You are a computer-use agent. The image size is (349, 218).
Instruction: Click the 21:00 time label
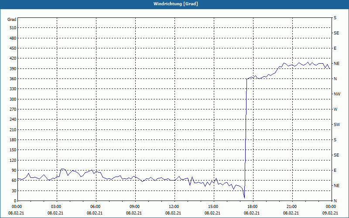[x=291, y=207]
